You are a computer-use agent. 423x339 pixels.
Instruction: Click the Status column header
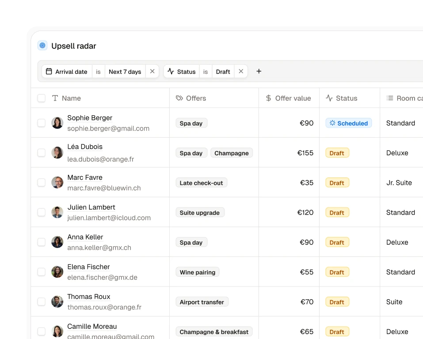point(347,98)
